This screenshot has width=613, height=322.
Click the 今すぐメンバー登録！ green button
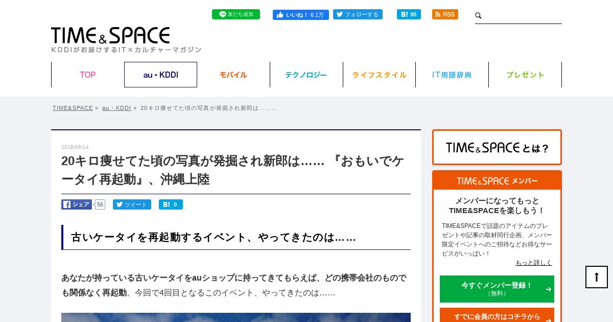[497, 289]
